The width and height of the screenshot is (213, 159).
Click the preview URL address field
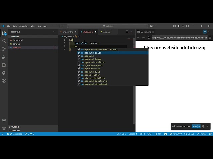pyautogui.click(x=180, y=38)
